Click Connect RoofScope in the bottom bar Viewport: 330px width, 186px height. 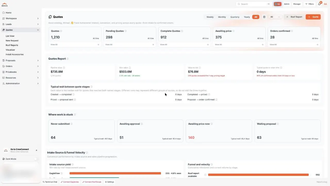point(92,182)
